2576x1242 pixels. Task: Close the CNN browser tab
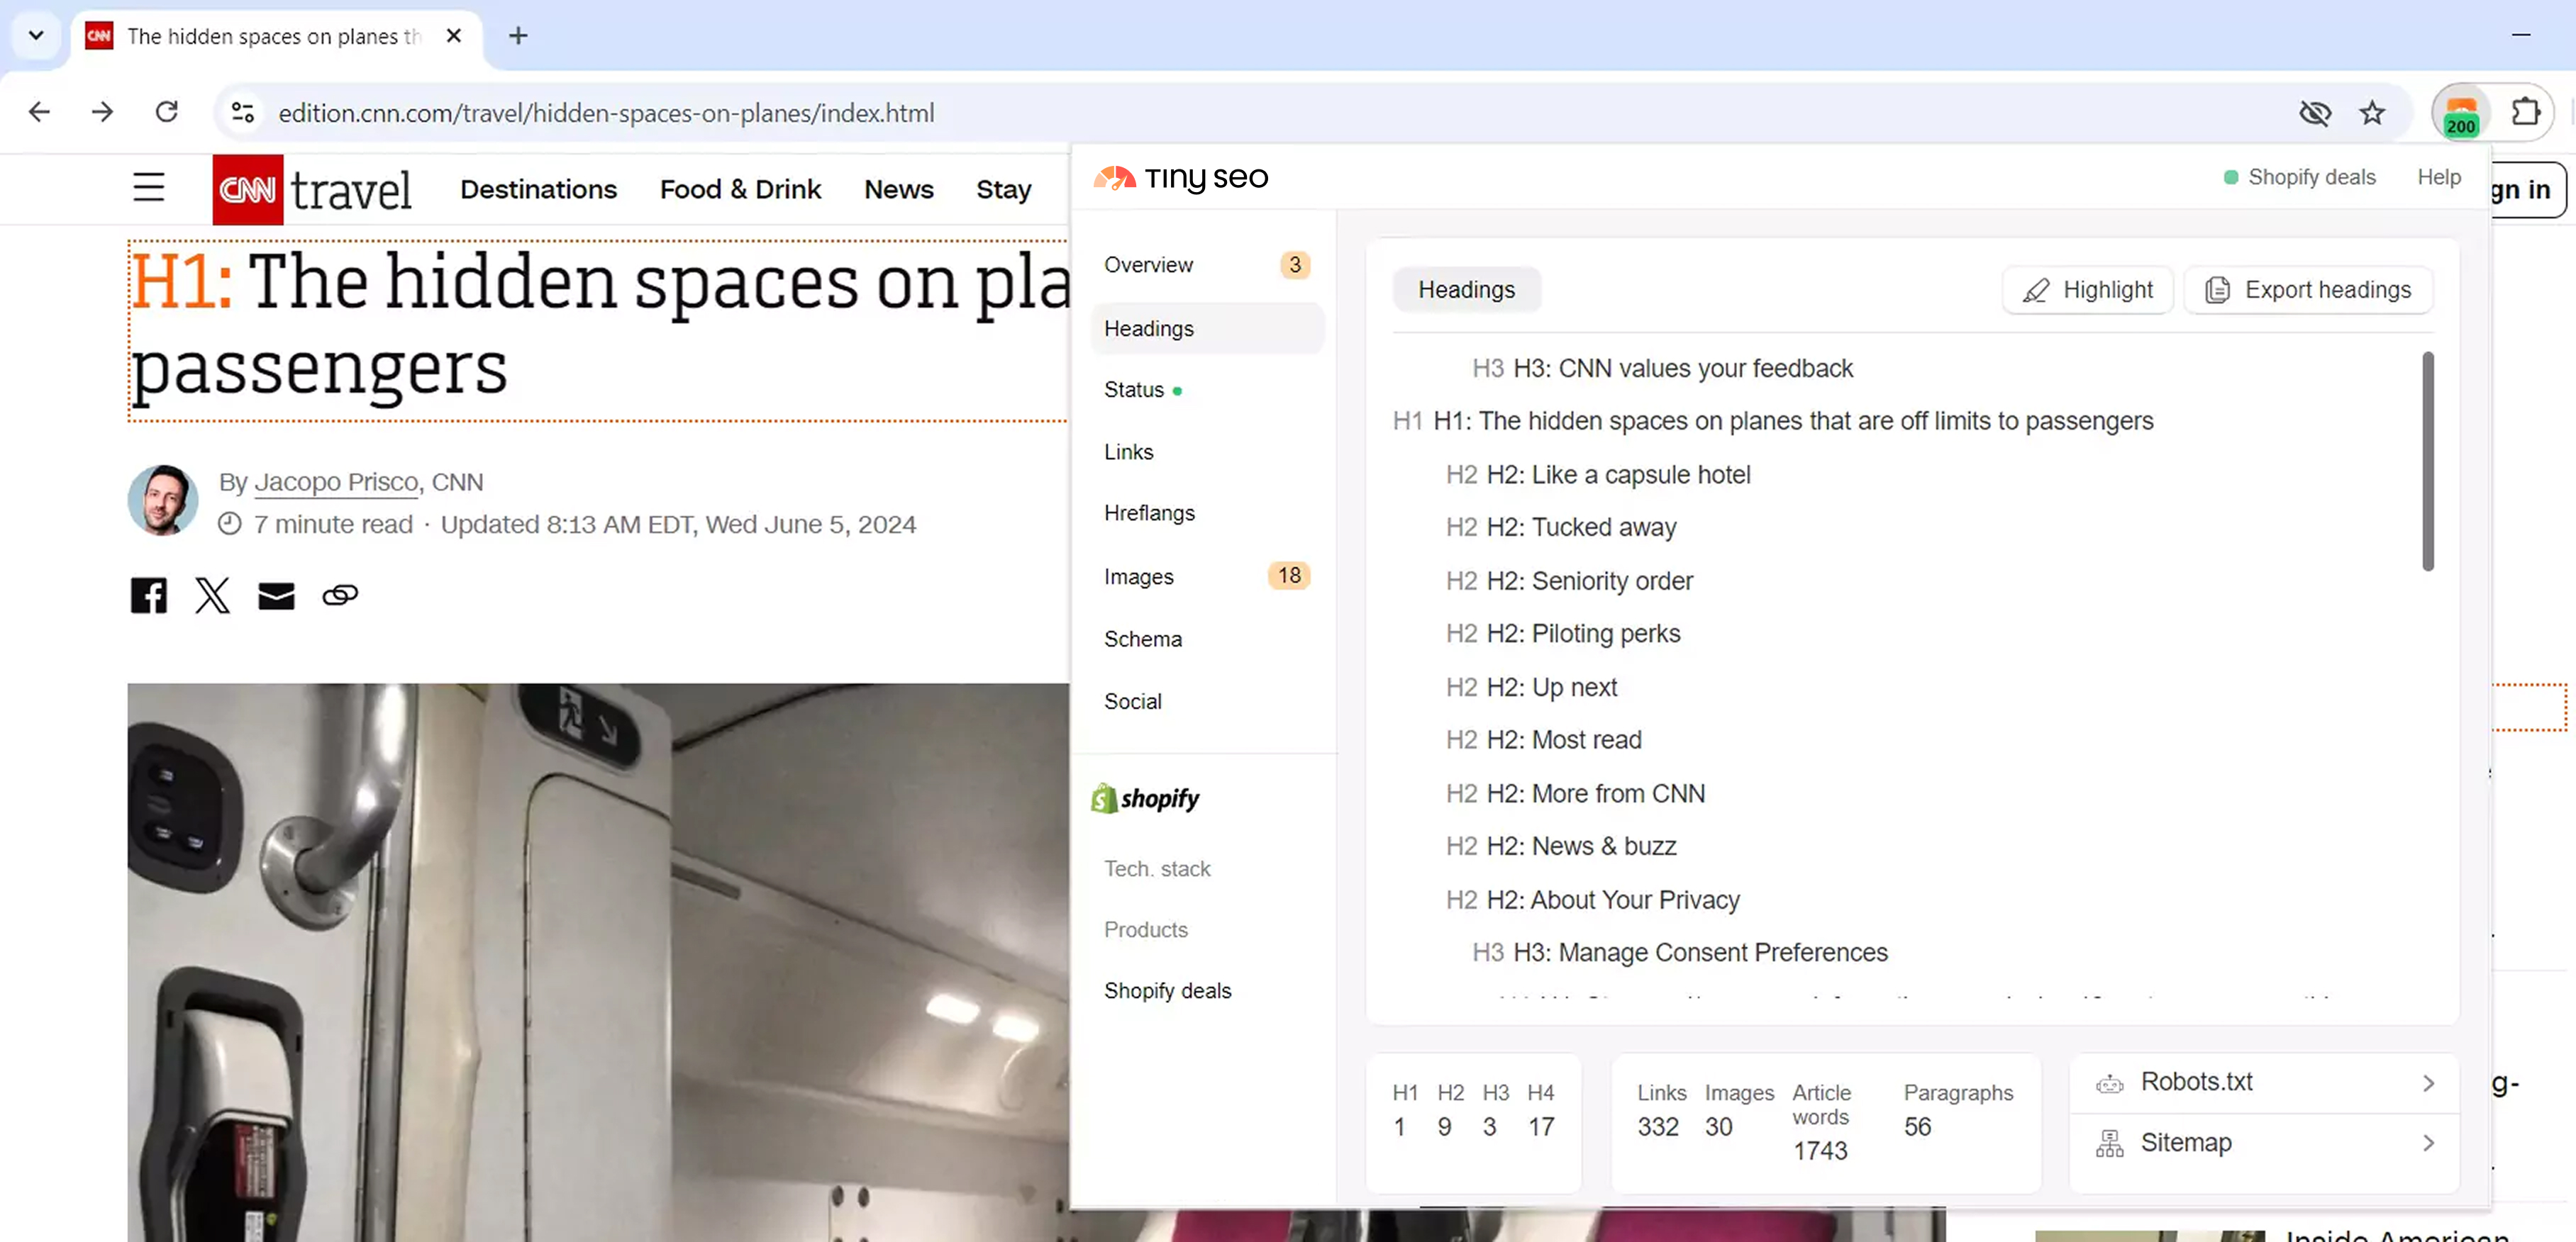point(454,36)
